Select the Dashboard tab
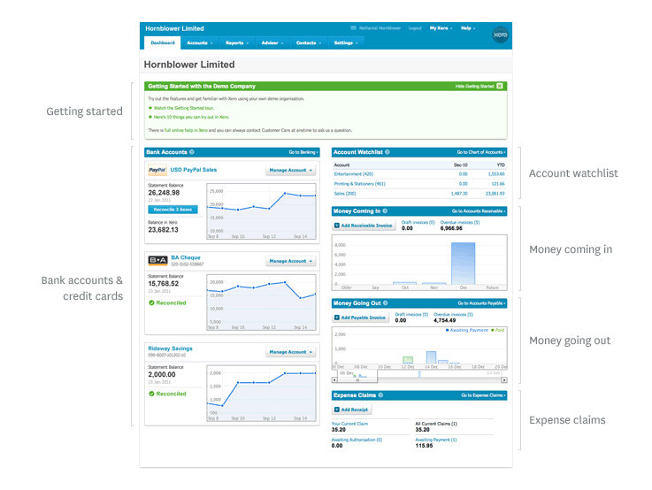Screen dimensions: 652x490 click(x=163, y=42)
